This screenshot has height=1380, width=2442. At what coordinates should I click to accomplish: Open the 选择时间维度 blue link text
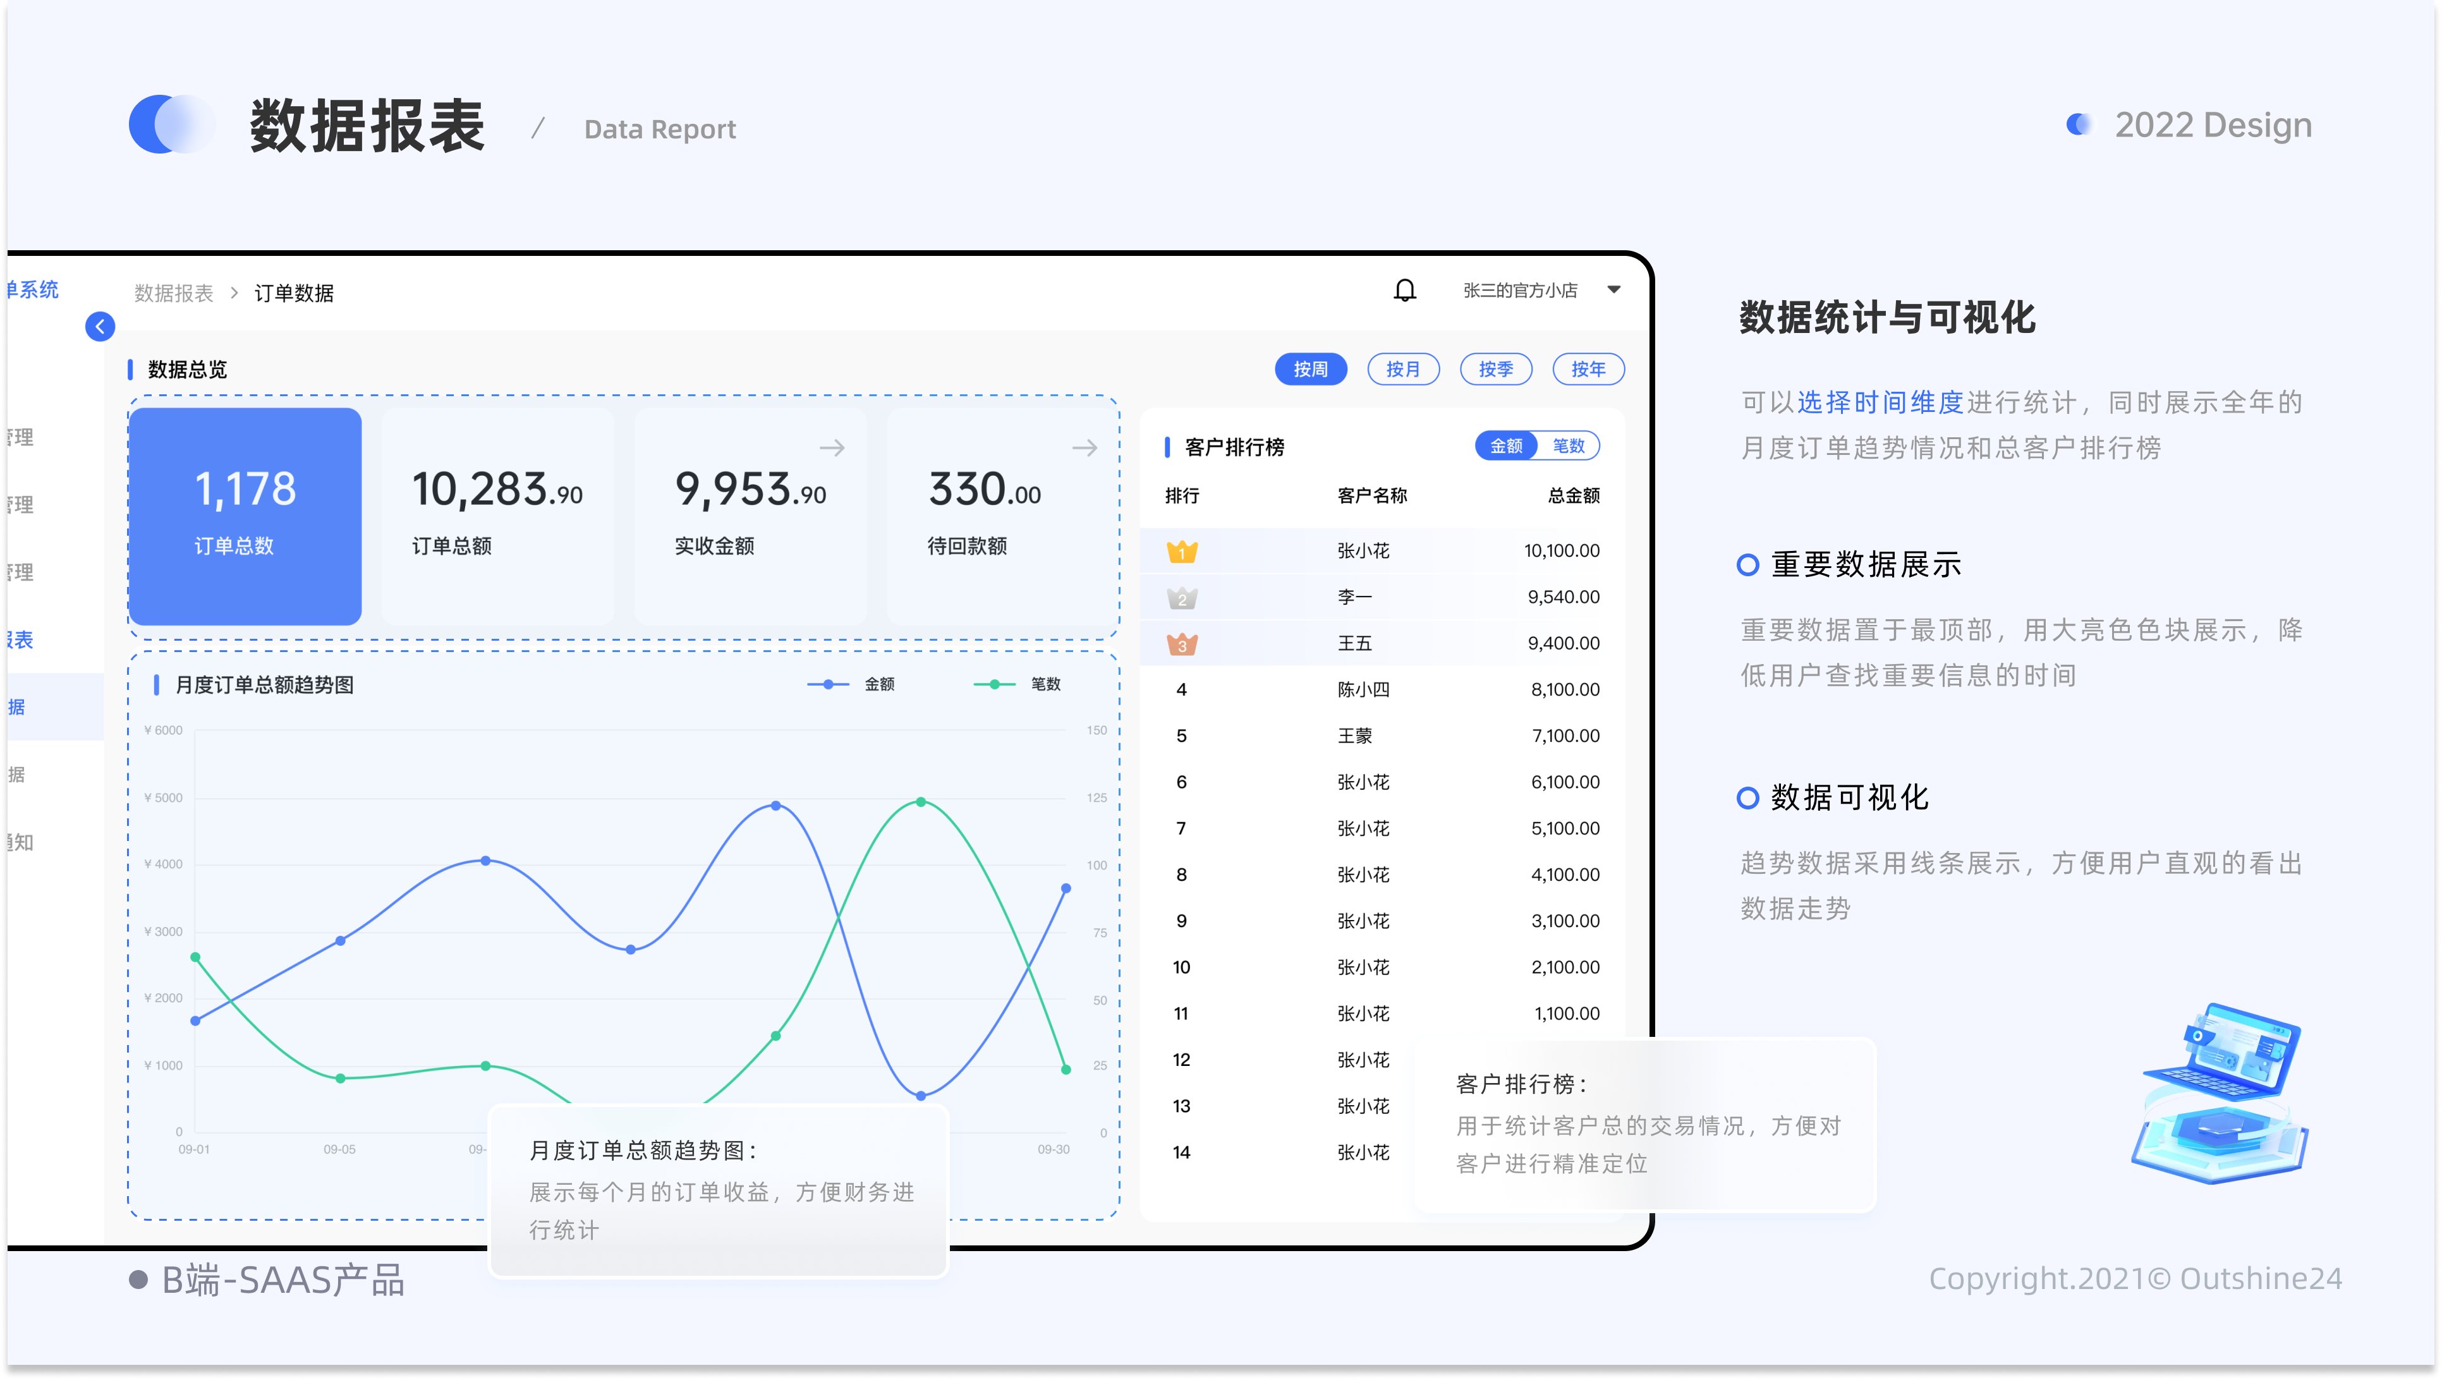pyautogui.click(x=1880, y=401)
